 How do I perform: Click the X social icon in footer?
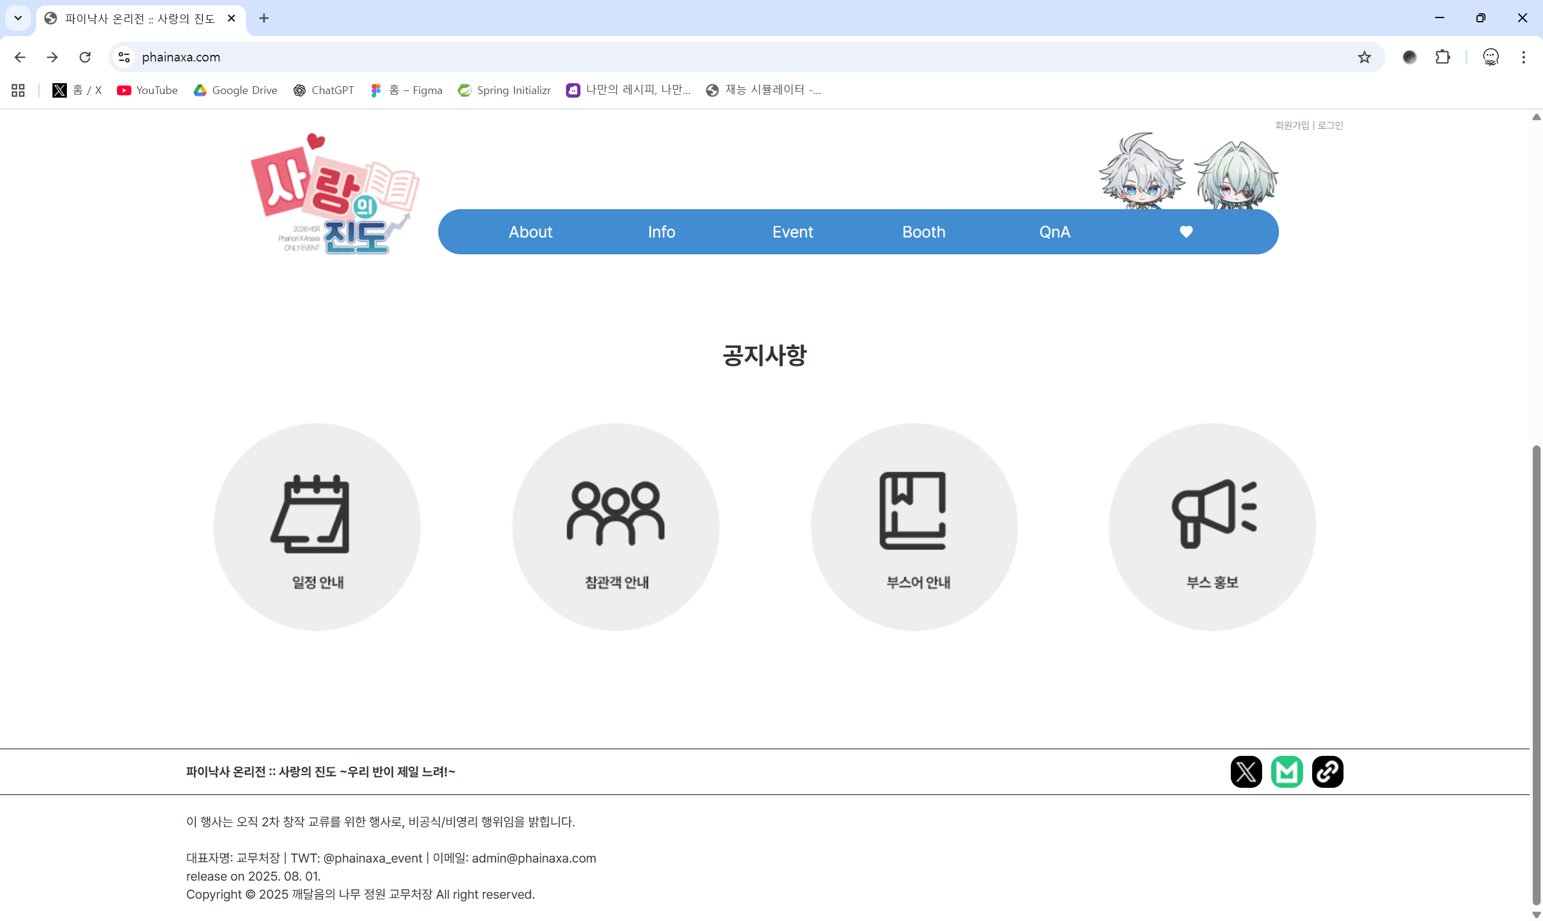tap(1246, 772)
